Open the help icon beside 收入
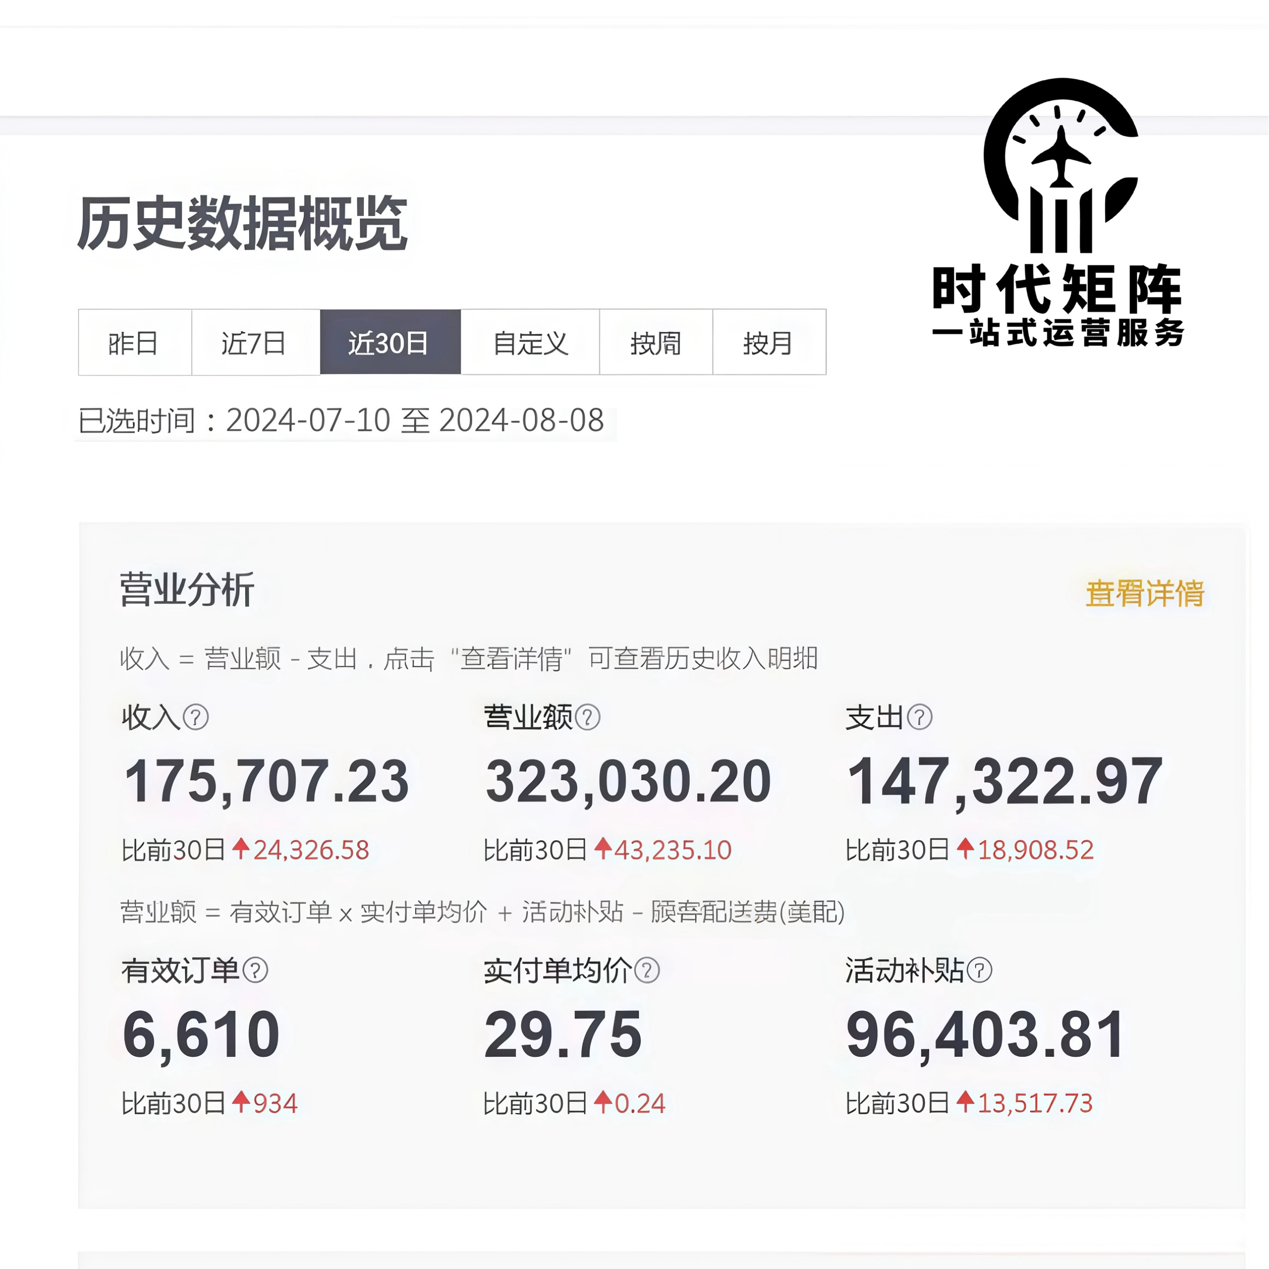The image size is (1269, 1269). [x=196, y=718]
